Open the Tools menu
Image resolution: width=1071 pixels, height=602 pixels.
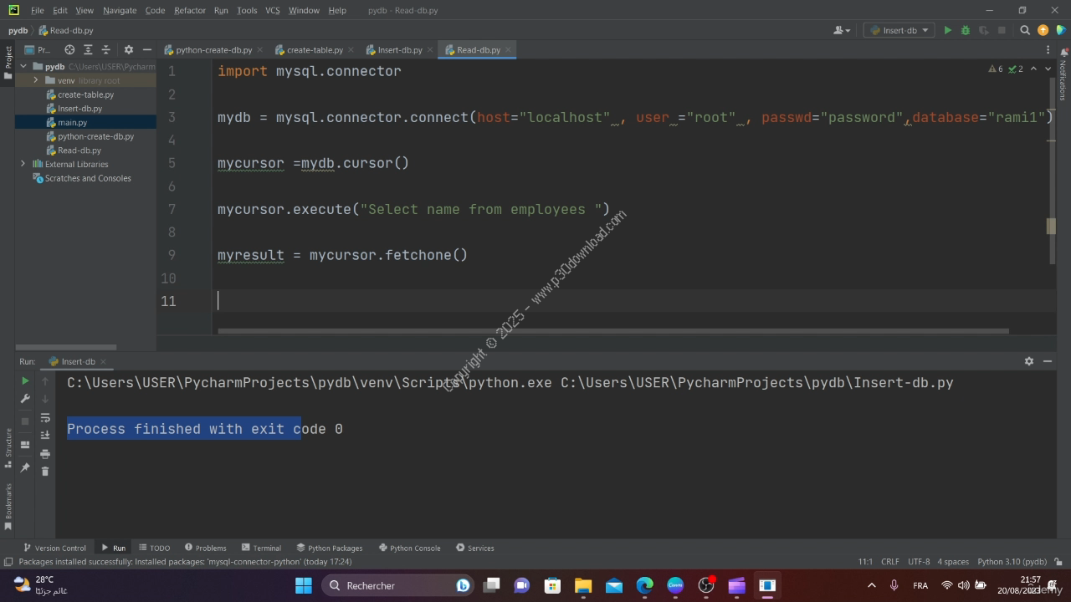[x=247, y=10]
